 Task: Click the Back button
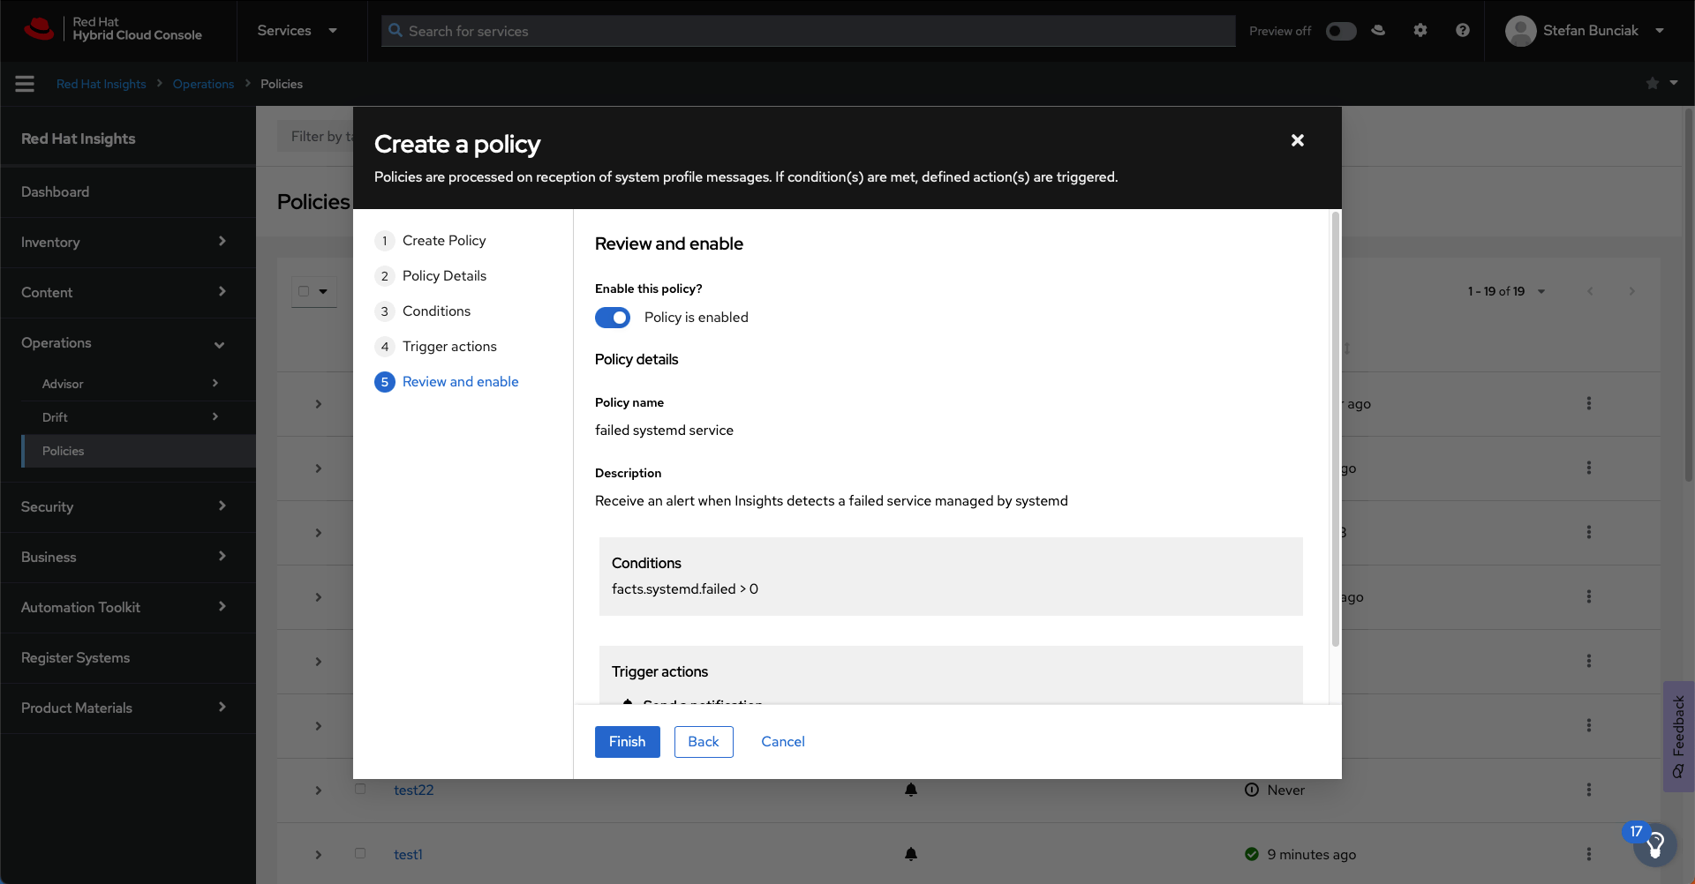(703, 742)
